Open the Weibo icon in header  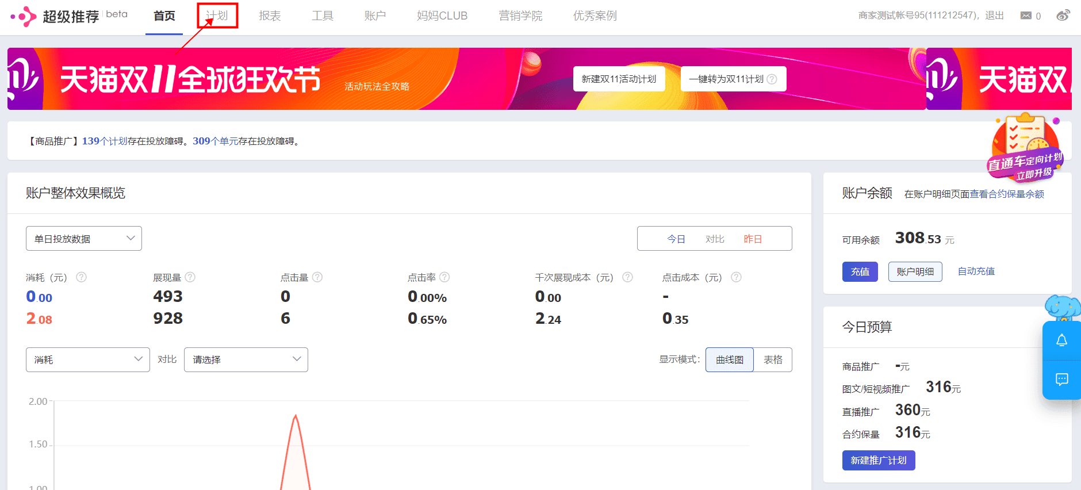tap(1063, 16)
